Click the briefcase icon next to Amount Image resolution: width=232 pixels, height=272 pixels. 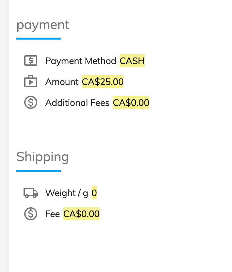point(31,81)
